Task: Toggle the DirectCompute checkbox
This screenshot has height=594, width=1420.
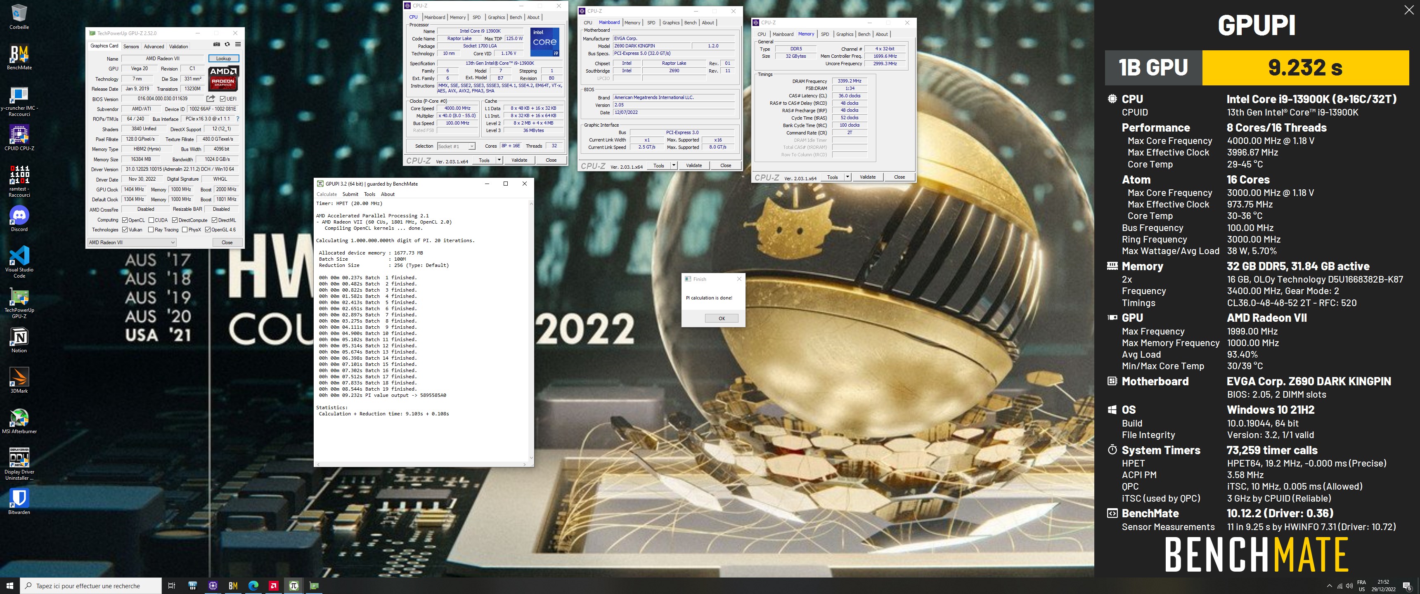Action: coord(175,220)
